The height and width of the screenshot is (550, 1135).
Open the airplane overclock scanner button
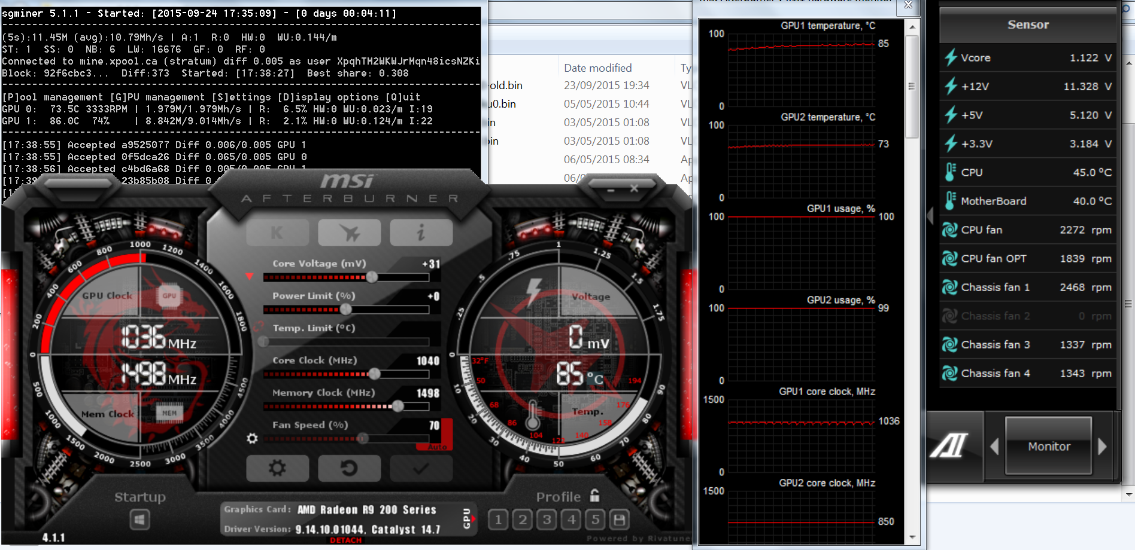pyautogui.click(x=349, y=232)
